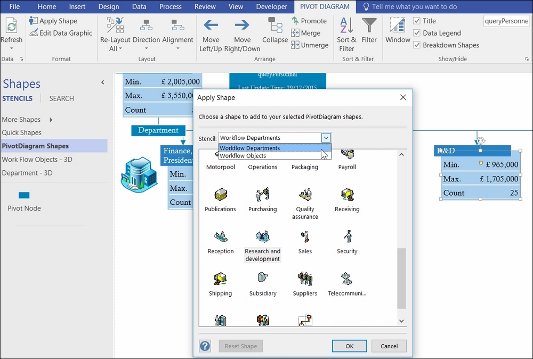Viewport: 533px width, 359px height.
Task: Click the Promote command
Action: coord(309,21)
